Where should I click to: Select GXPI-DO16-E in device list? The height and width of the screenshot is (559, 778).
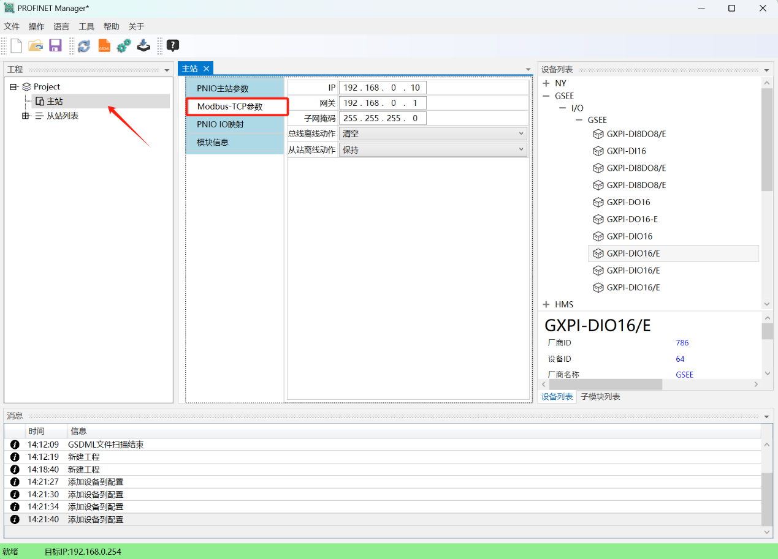tap(632, 219)
